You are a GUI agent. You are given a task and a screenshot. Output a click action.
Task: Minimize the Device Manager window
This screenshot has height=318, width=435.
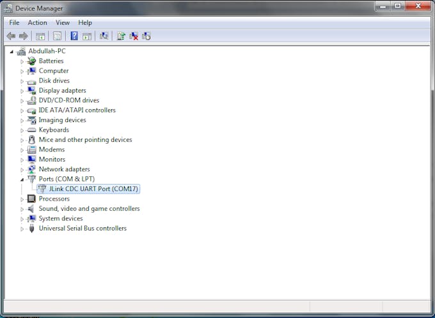pos(383,6)
